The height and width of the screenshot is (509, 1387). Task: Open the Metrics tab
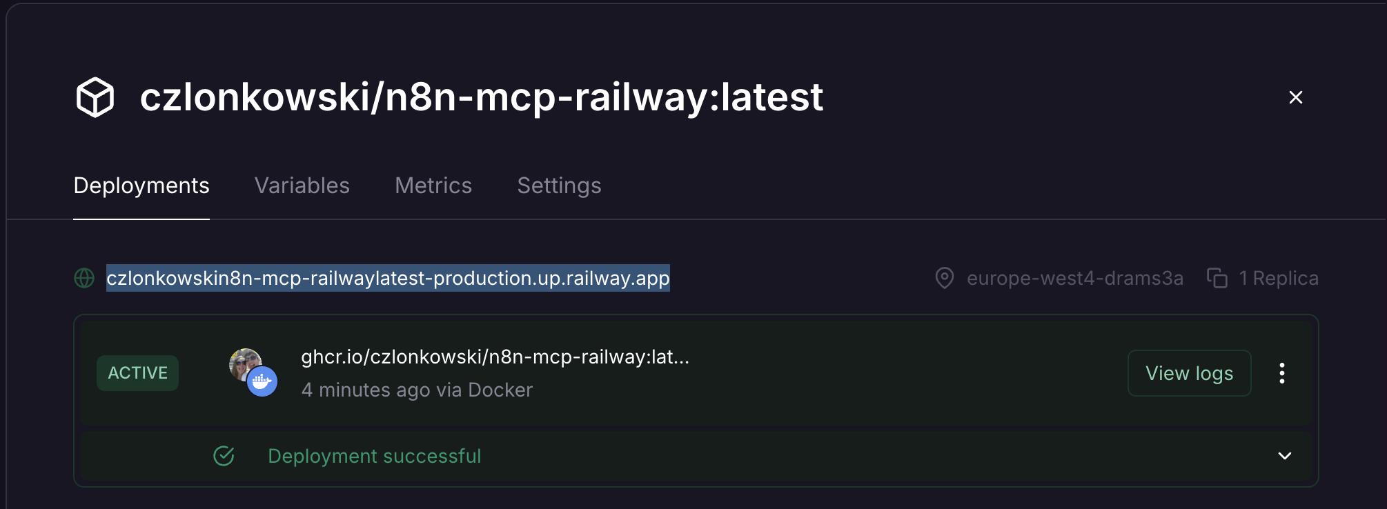pyautogui.click(x=433, y=186)
